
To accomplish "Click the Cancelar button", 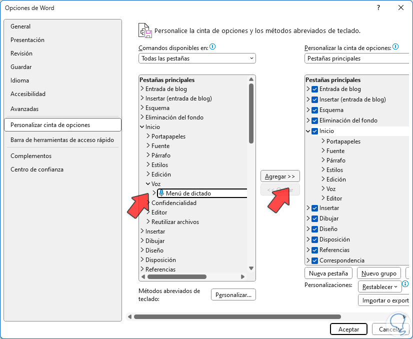I will [x=390, y=329].
